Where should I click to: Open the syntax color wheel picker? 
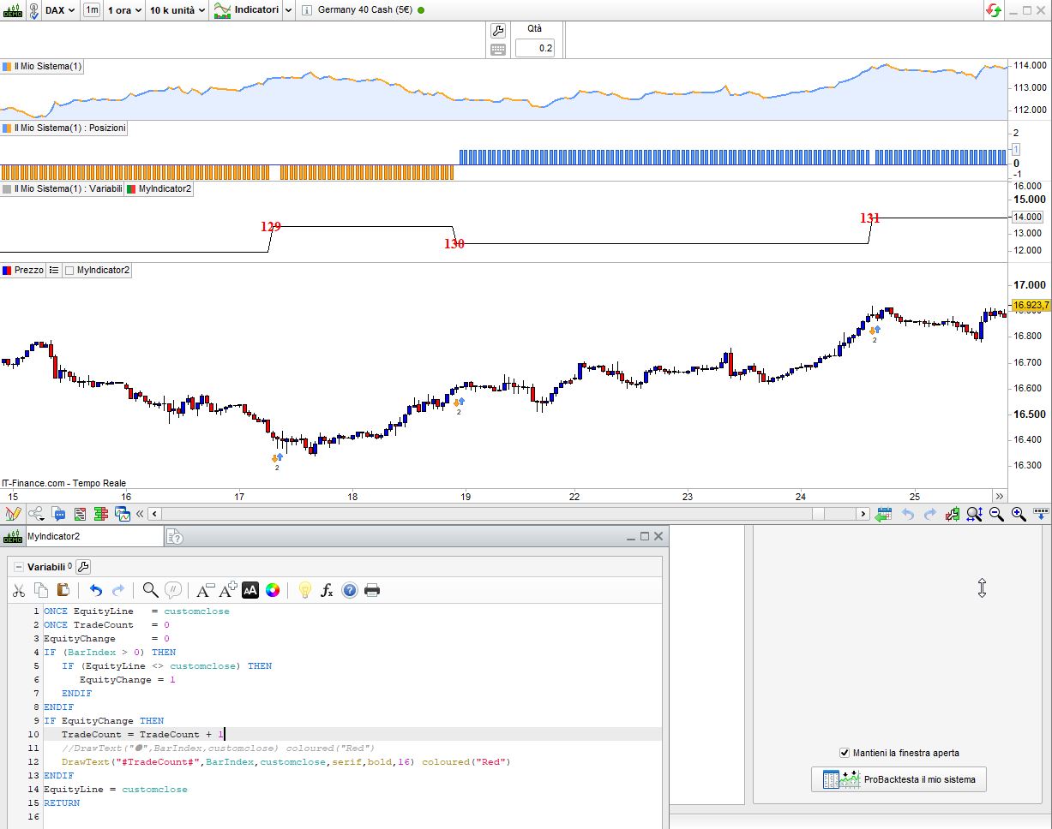tap(273, 590)
